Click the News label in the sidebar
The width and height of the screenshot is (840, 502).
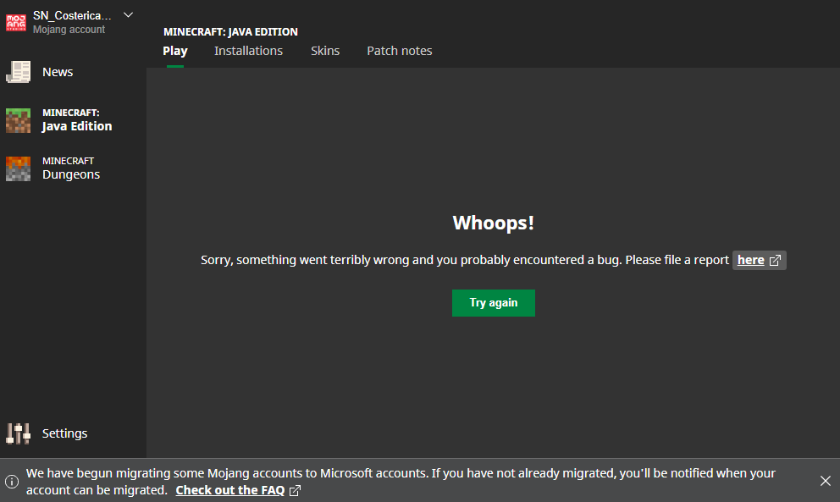tap(58, 72)
